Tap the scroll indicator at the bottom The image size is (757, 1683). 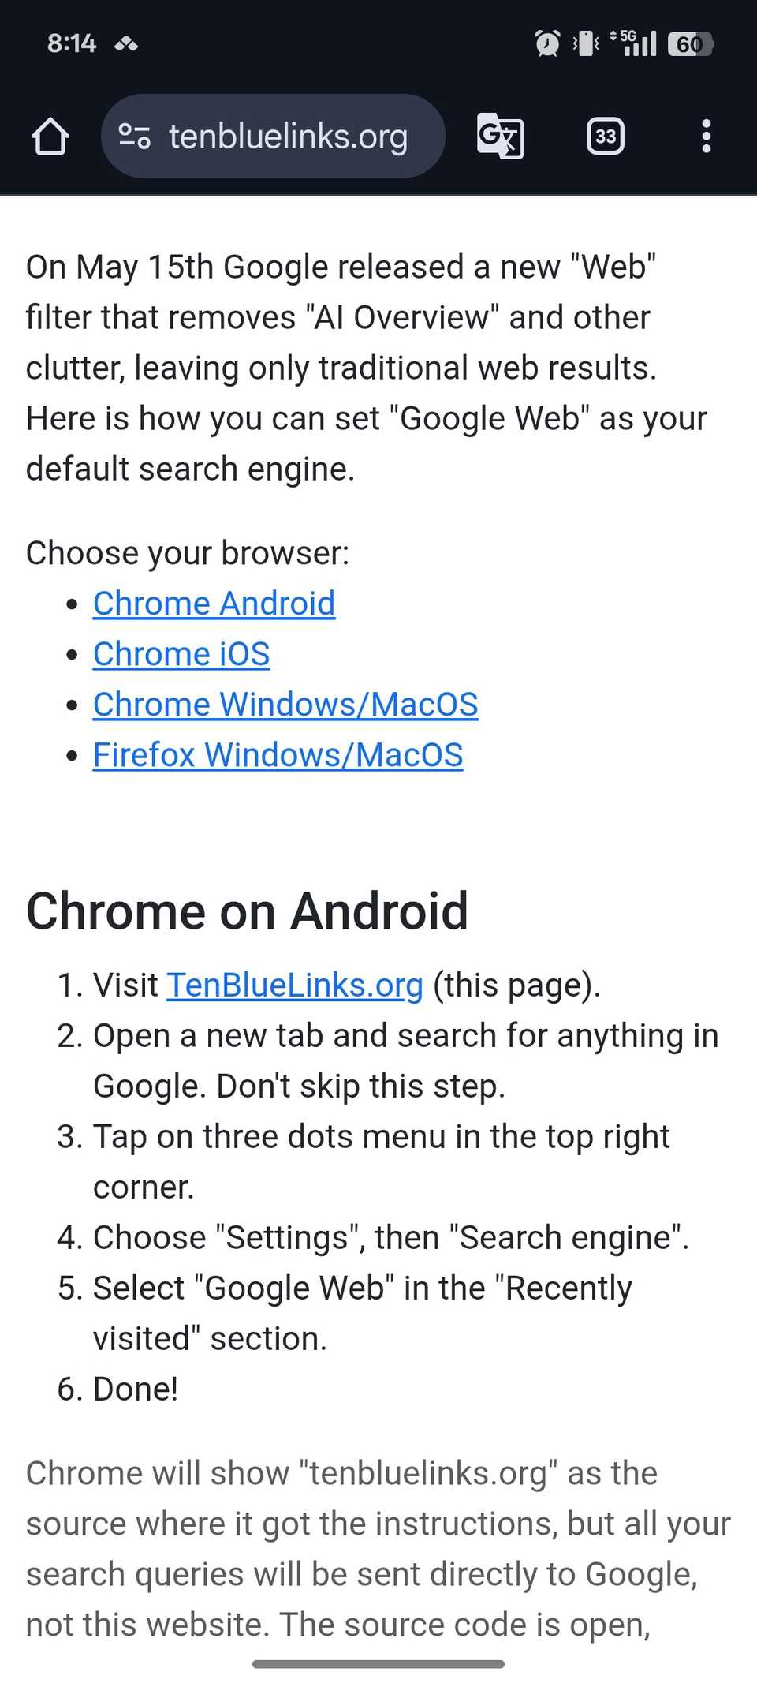click(378, 1664)
